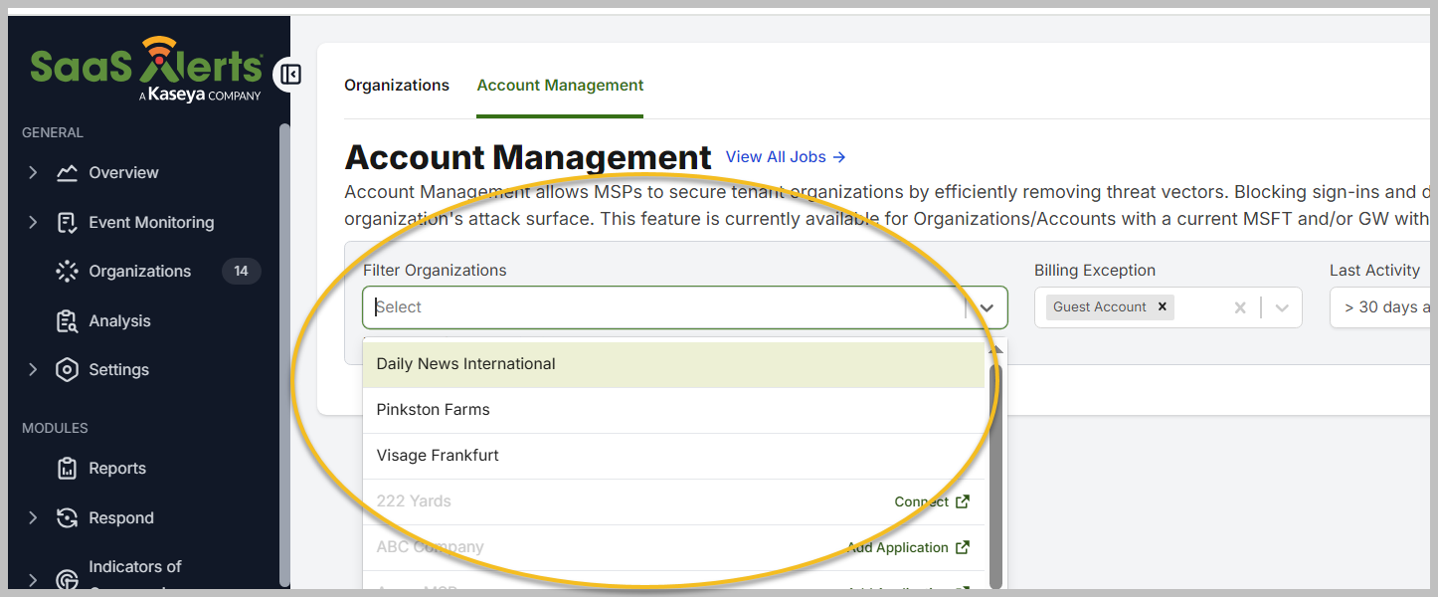Open the Analysis icon in sidebar
1438x597 pixels.
tap(67, 321)
